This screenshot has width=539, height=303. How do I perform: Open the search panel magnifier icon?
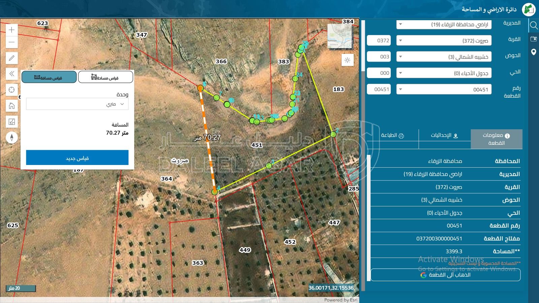coord(534,25)
